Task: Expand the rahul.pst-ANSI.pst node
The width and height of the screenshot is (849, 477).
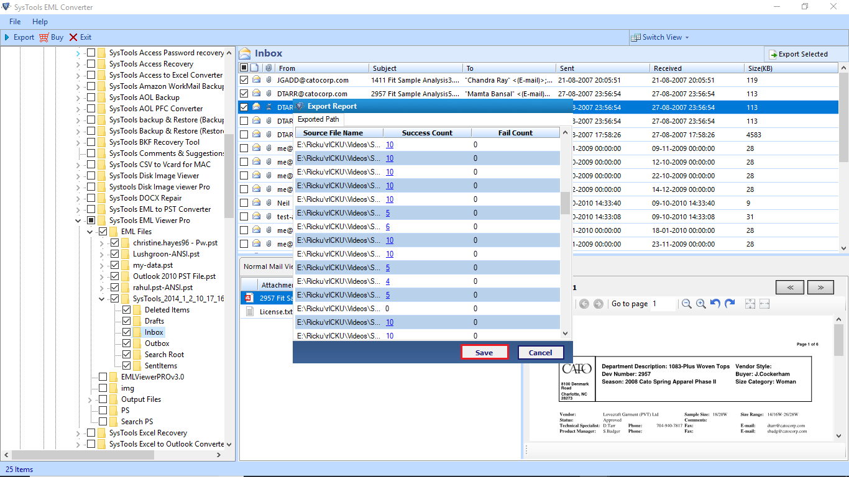Action: pyautogui.click(x=102, y=288)
